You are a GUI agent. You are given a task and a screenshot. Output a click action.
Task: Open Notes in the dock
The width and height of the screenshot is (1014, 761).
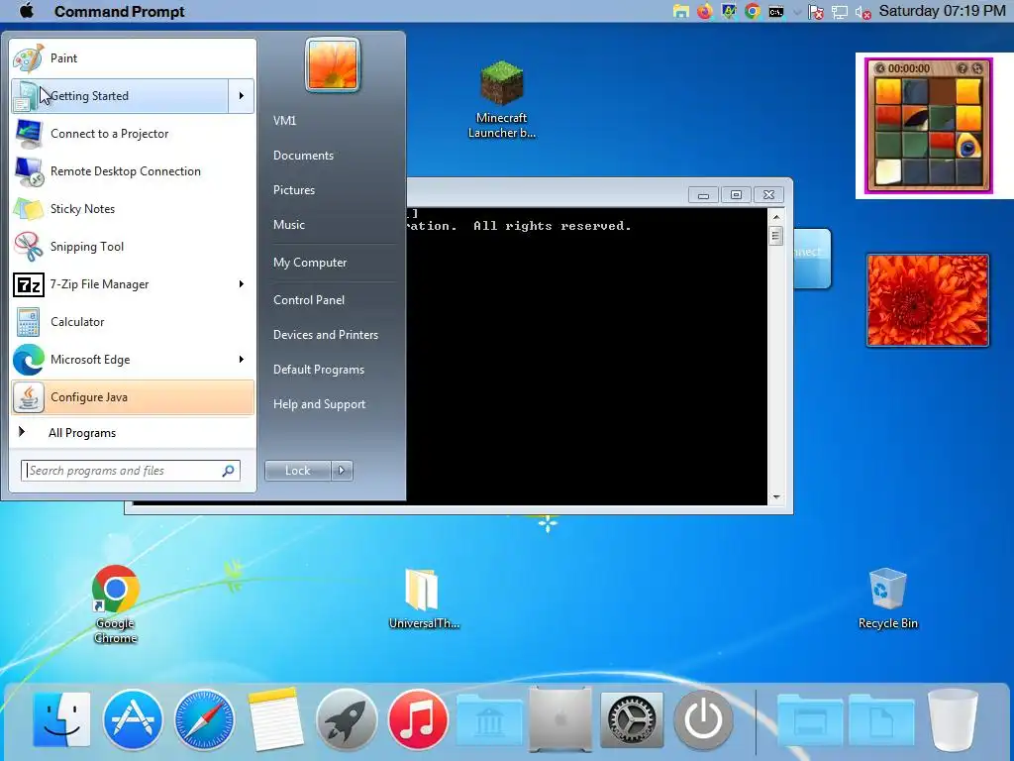(275, 719)
